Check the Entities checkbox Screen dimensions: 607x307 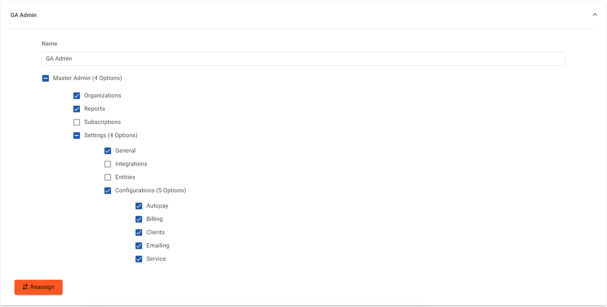click(108, 177)
